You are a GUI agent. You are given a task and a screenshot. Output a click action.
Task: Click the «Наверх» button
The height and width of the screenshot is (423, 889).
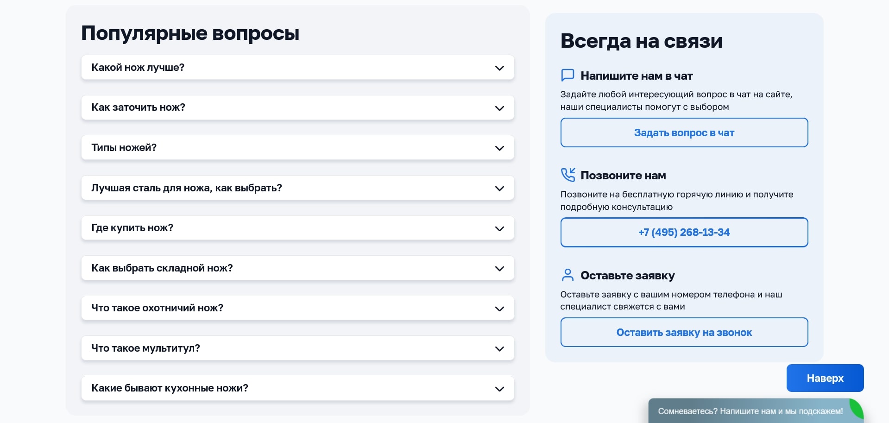coord(825,378)
